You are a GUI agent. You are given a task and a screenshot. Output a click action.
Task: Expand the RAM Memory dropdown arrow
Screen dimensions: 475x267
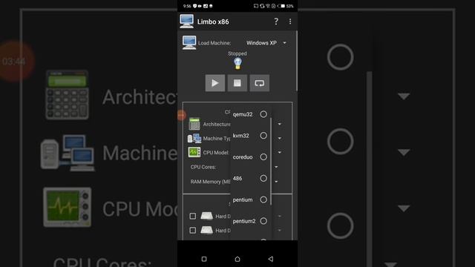276,182
